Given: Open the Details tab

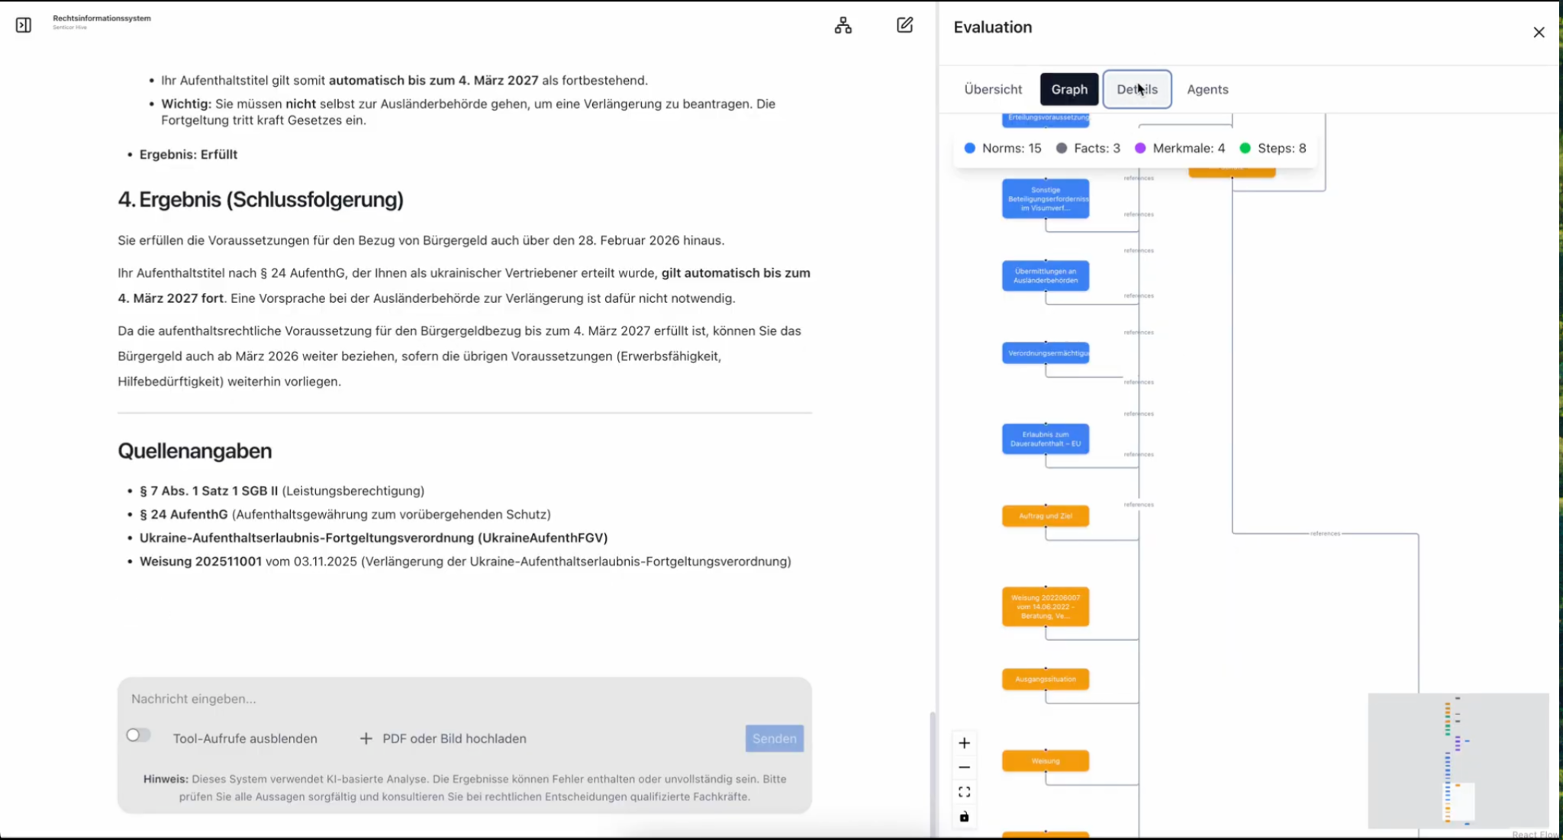Looking at the screenshot, I should click(x=1136, y=89).
